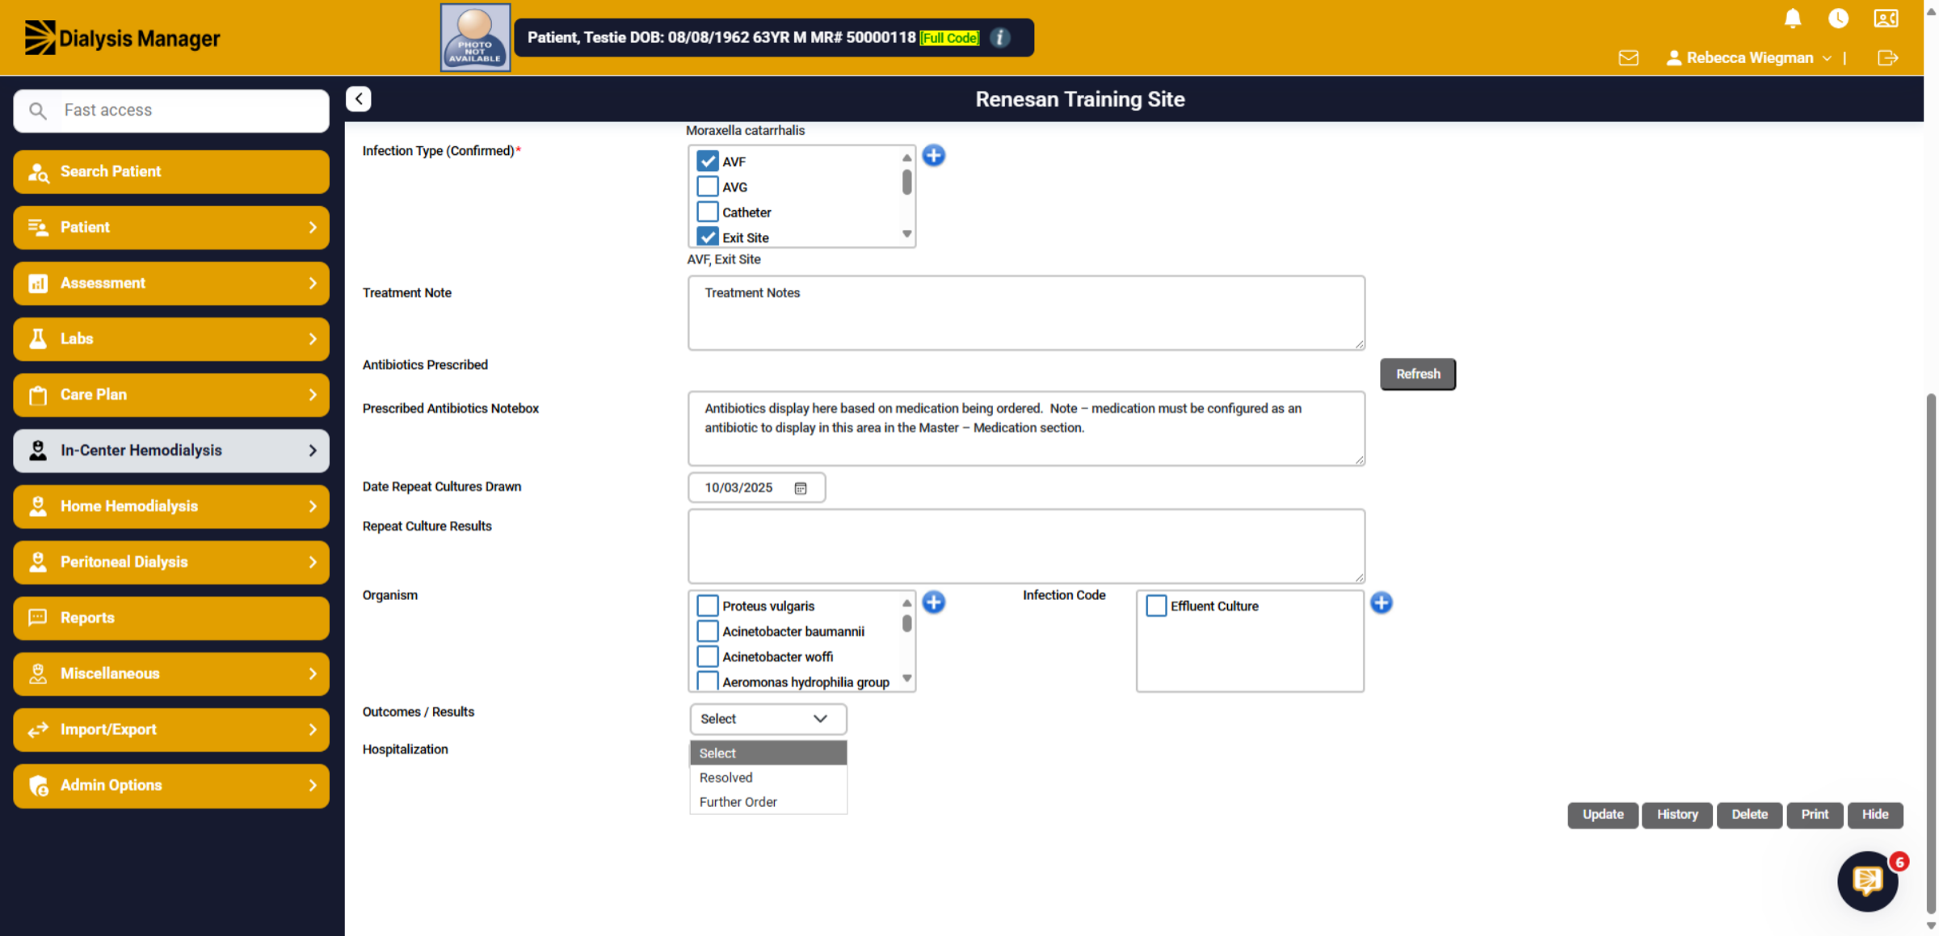Click the Refresh antibiotics button
Viewport: 1939px width, 936px height.
(1417, 374)
